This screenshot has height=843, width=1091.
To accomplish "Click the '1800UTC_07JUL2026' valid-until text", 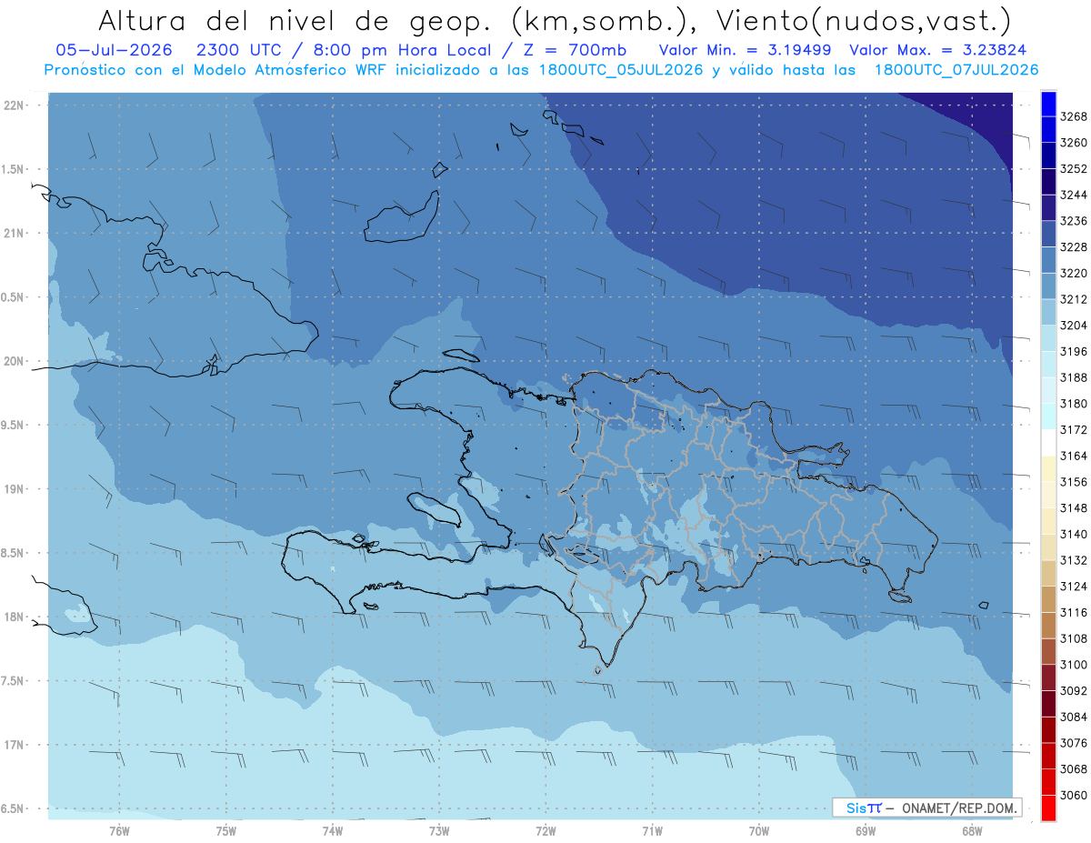I will (956, 70).
